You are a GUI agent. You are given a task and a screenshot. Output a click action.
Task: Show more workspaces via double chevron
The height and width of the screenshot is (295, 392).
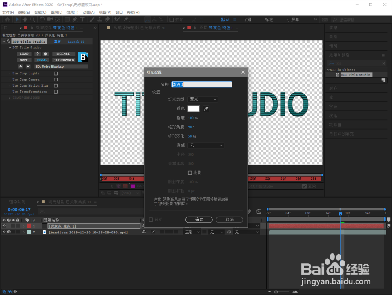tap(315, 19)
